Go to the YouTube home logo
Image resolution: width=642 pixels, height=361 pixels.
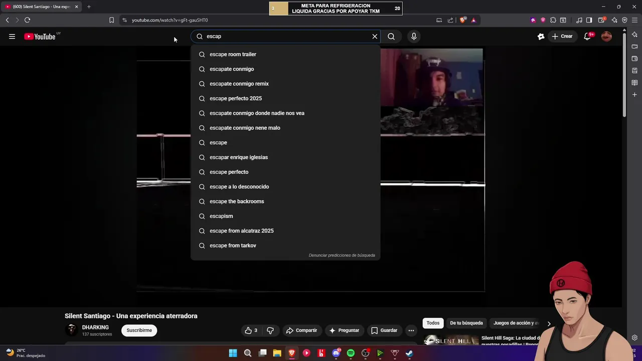coord(40,37)
